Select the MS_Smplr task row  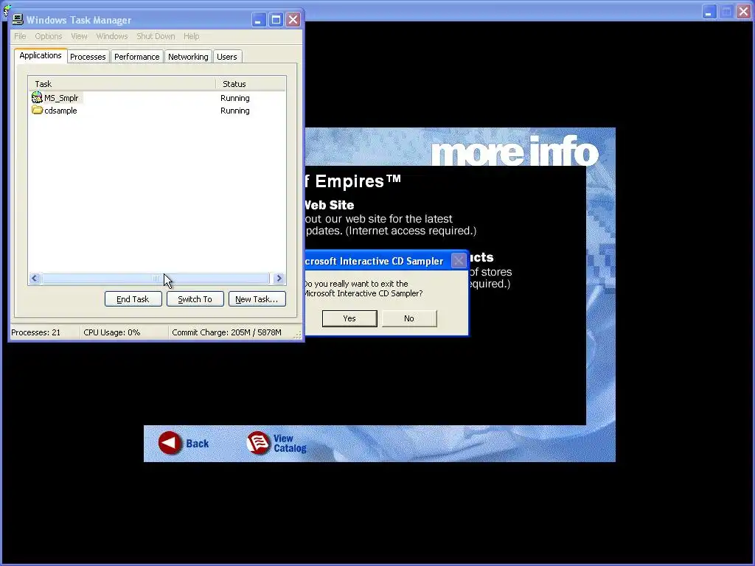pos(156,98)
